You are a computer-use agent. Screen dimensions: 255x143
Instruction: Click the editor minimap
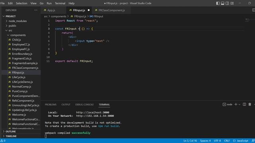pyautogui.click(x=247, y=20)
